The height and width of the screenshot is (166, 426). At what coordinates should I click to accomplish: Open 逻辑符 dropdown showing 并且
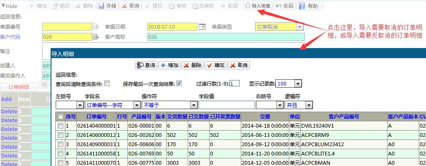(x=309, y=105)
